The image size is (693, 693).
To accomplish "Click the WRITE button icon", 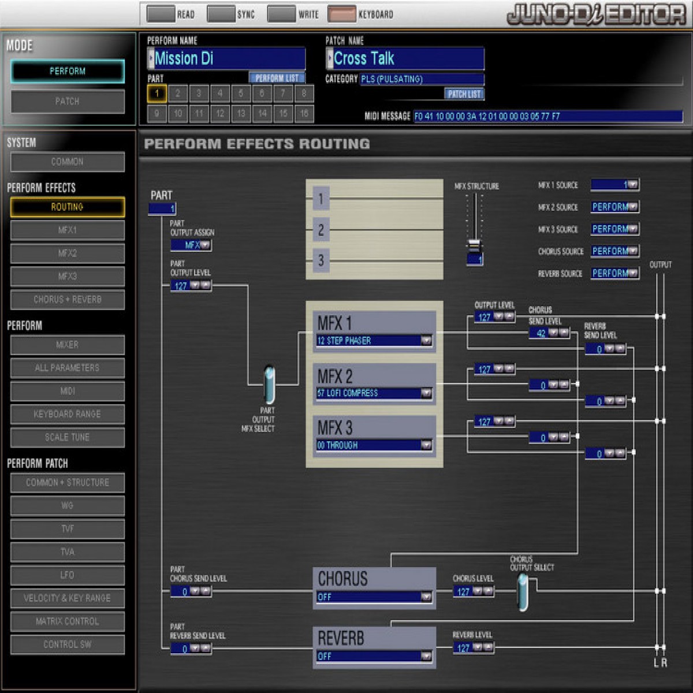I will [281, 14].
